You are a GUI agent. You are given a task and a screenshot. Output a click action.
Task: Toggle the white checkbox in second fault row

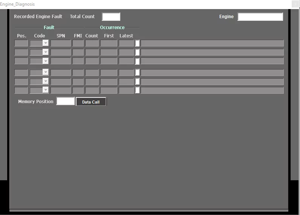(x=137, y=52)
